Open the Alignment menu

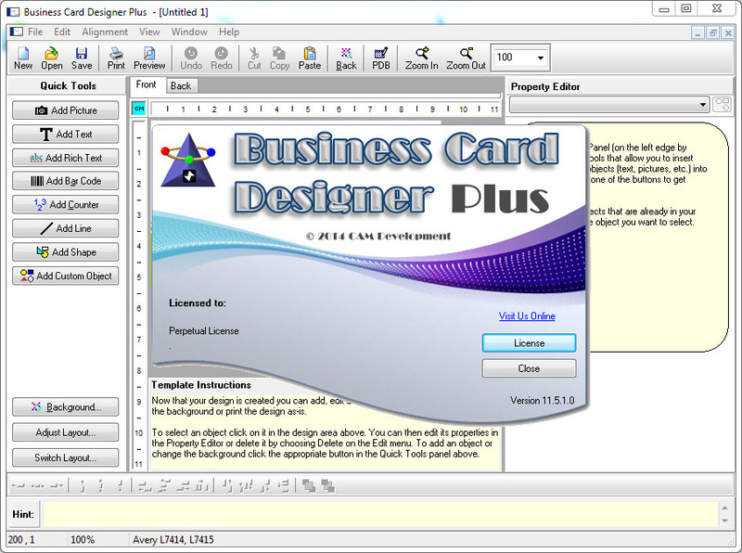click(105, 32)
